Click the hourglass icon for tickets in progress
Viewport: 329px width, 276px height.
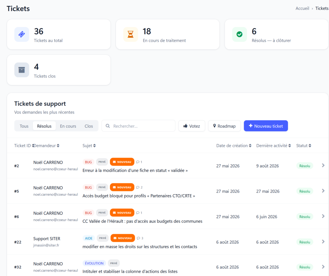(x=130, y=34)
